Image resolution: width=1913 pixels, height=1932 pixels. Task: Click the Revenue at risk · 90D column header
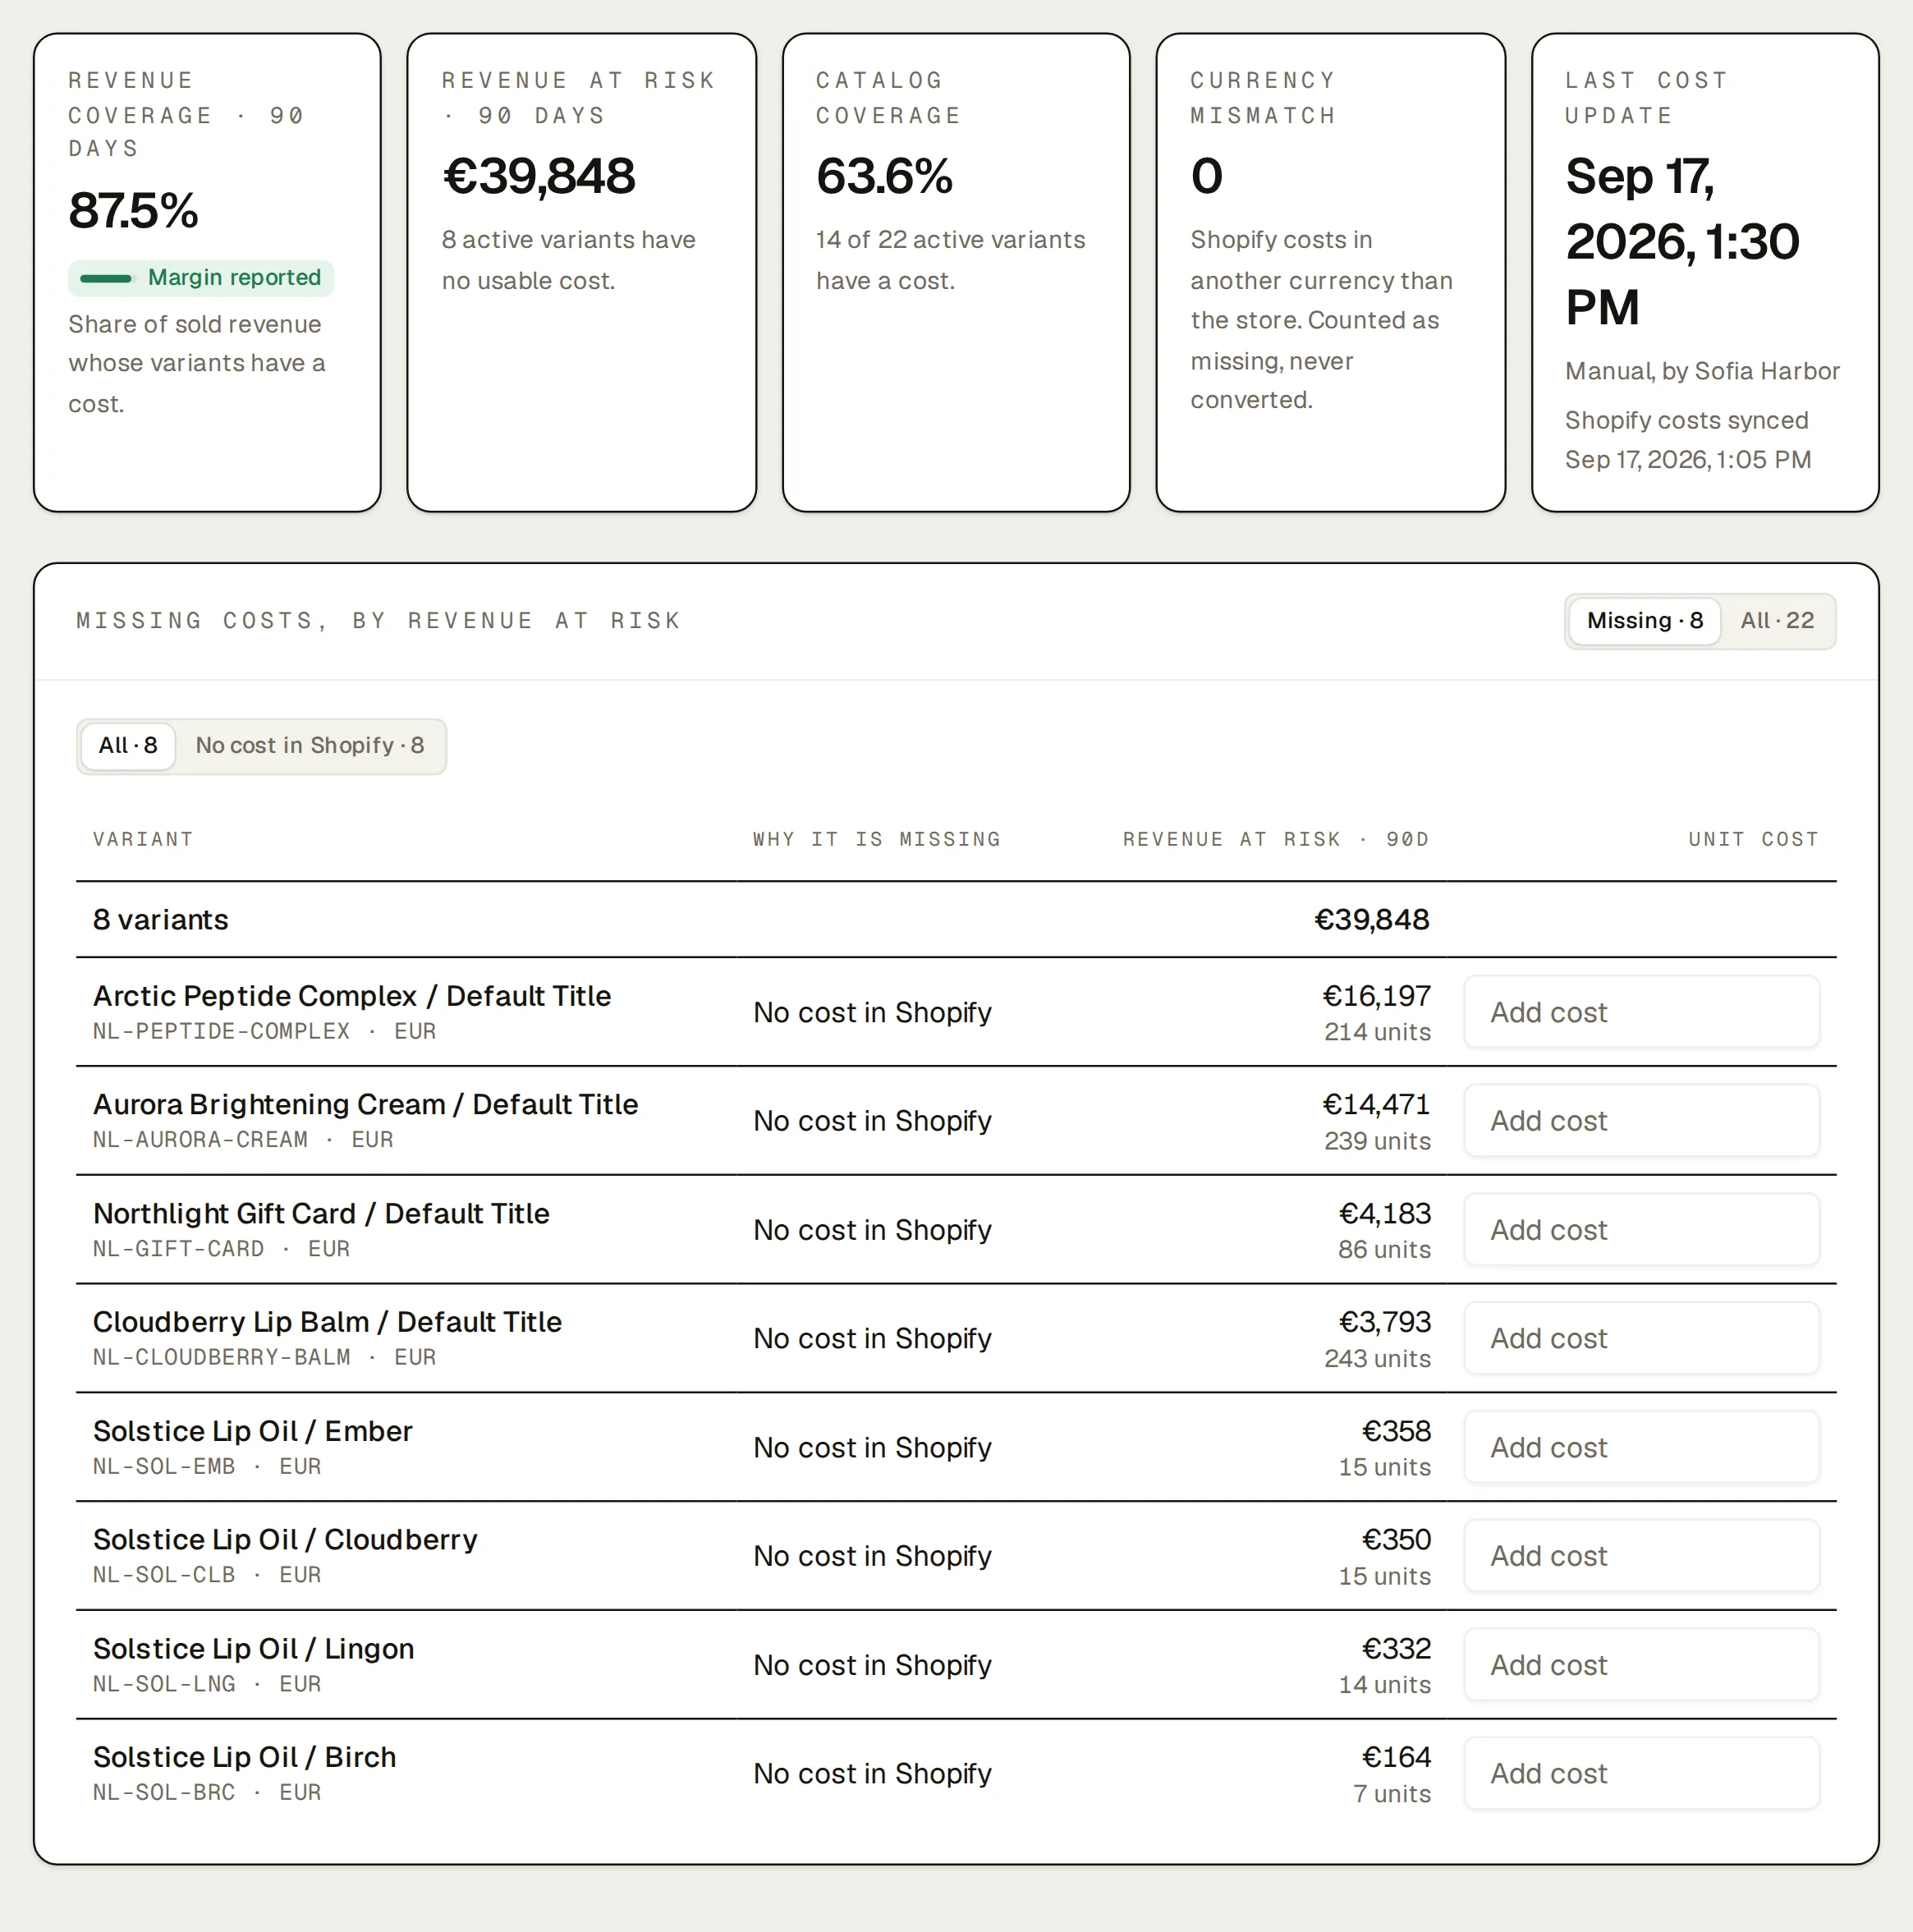[1276, 840]
